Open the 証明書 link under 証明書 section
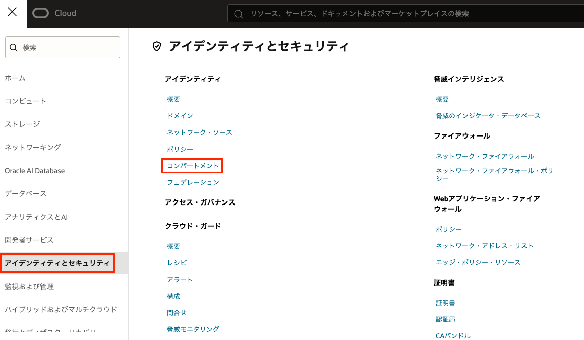Screen dimensions: 584x340 445,303
